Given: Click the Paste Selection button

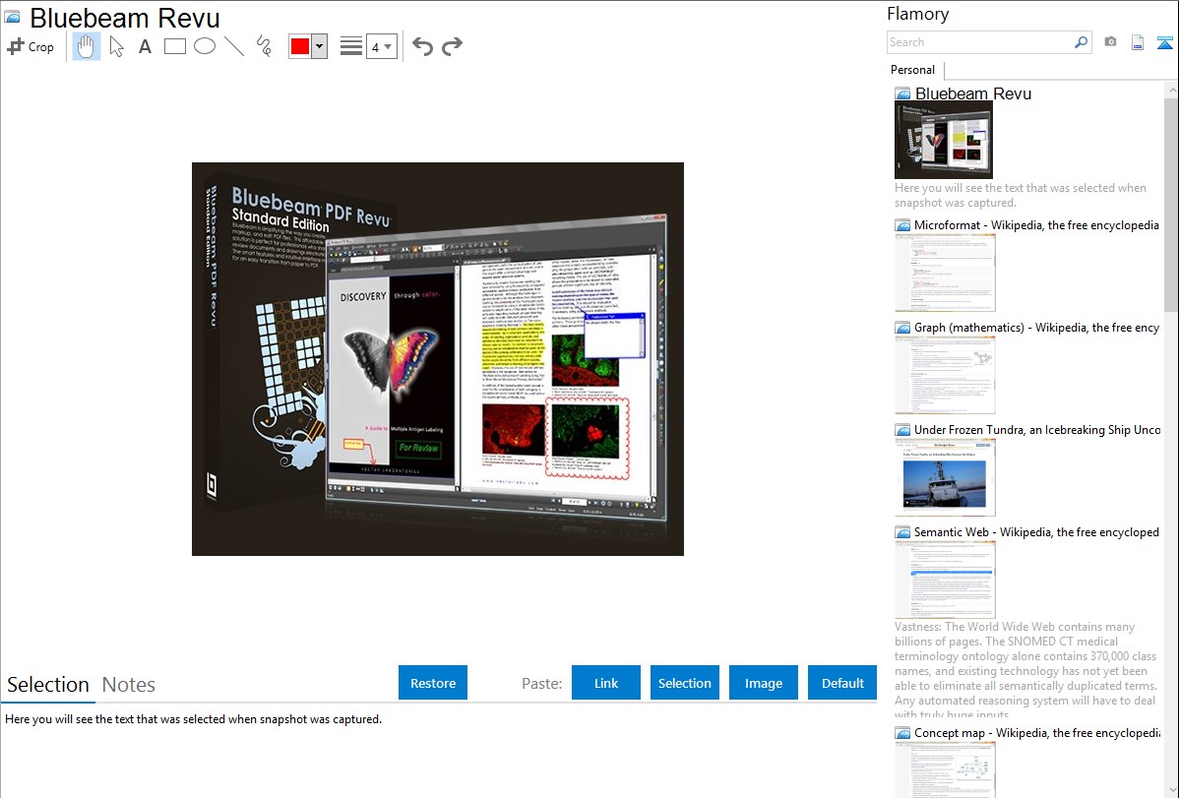Looking at the screenshot, I should (x=684, y=683).
